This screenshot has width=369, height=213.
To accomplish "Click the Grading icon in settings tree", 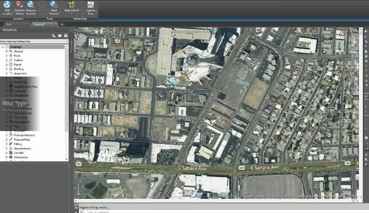I will point(11,69).
